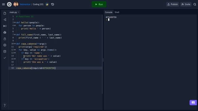Click the console input prompt
This screenshot has width=198, height=111.
[109, 20]
